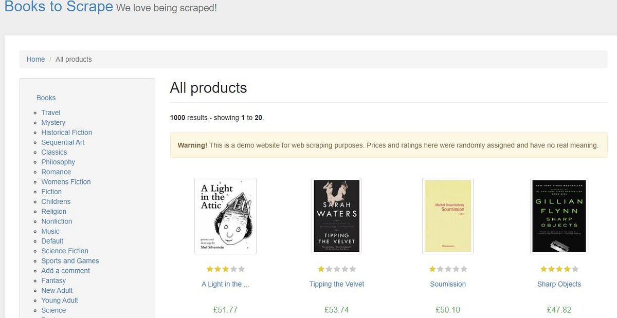Open the A Light in the Attic cover
This screenshot has height=318, width=617.
[225, 216]
